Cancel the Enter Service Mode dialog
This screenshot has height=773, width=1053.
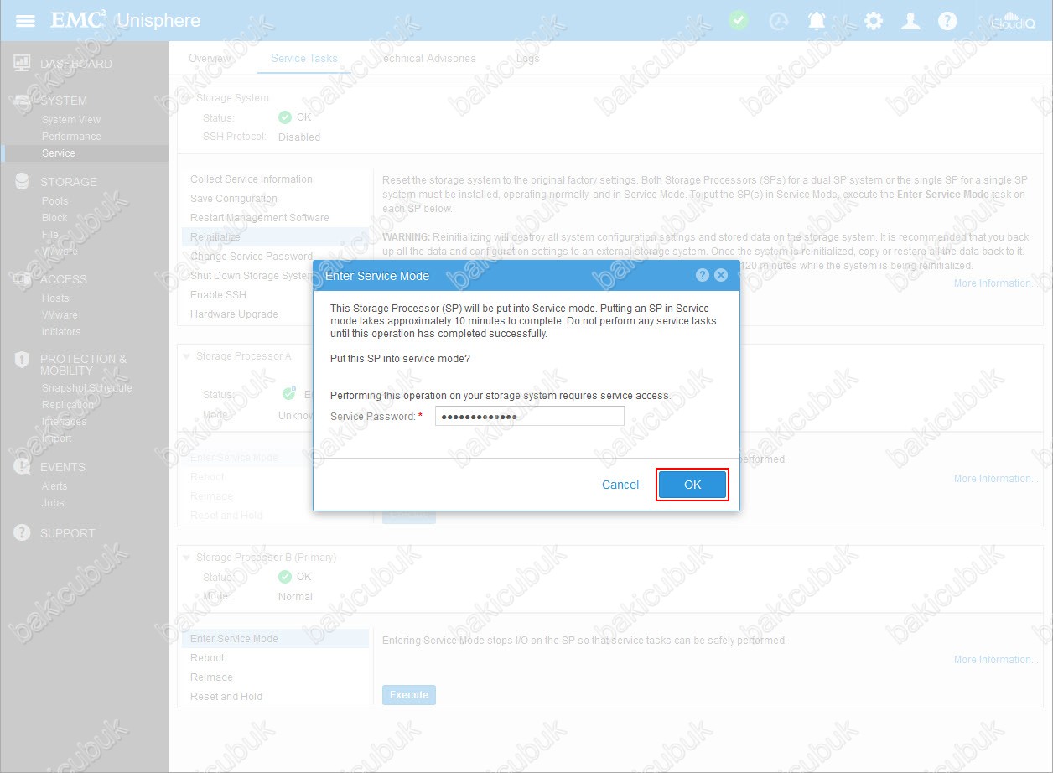click(x=620, y=485)
